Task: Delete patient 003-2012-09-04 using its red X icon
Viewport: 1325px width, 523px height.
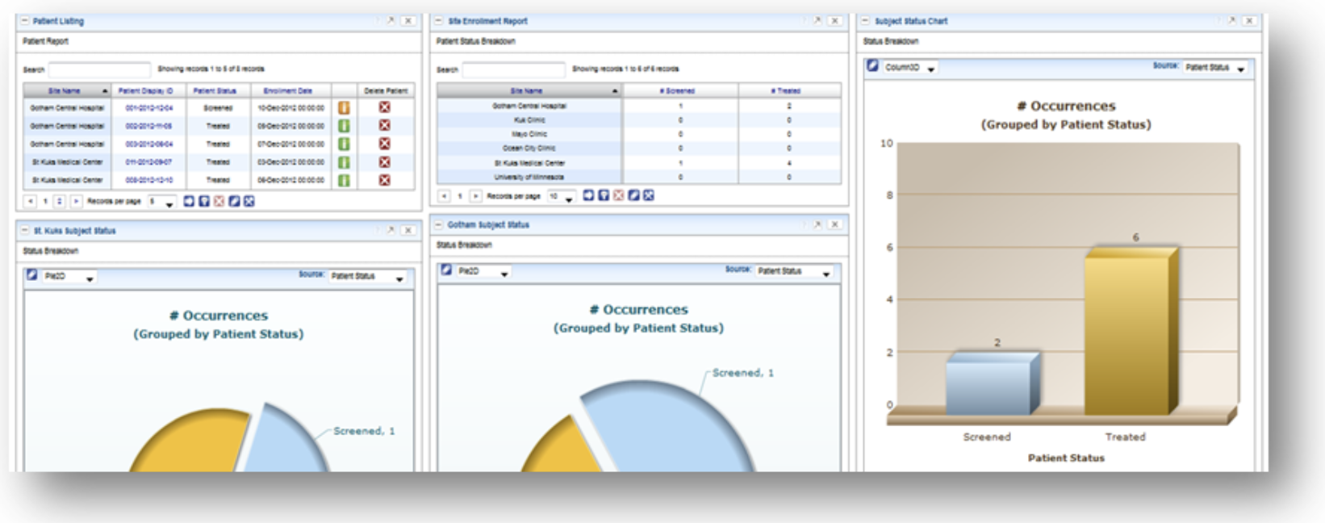Action: [x=385, y=144]
